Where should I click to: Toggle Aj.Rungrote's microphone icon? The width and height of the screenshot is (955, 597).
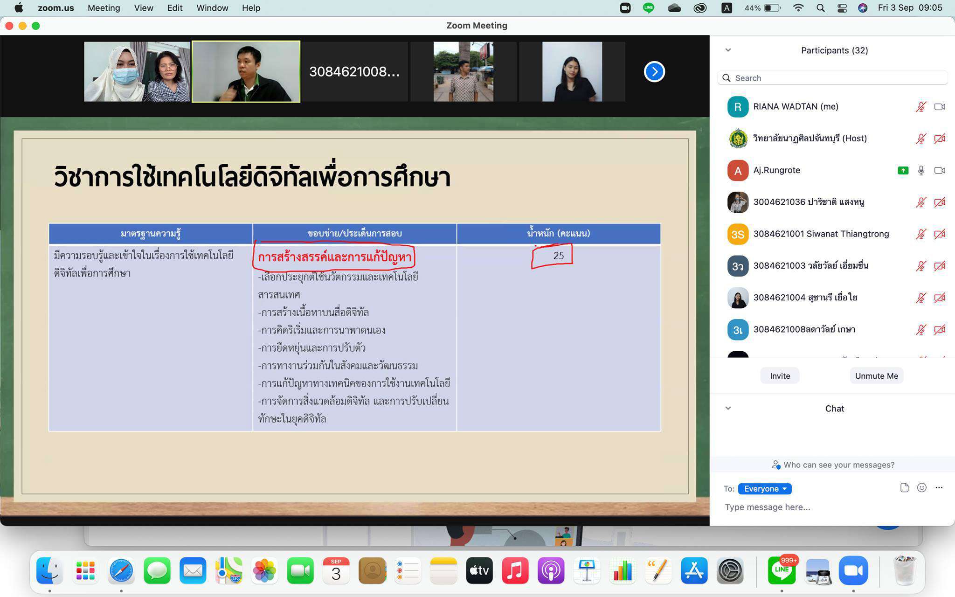(x=920, y=171)
